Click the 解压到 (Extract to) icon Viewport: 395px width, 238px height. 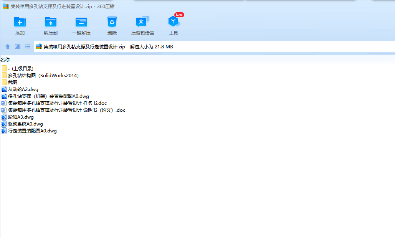pyautogui.click(x=51, y=22)
